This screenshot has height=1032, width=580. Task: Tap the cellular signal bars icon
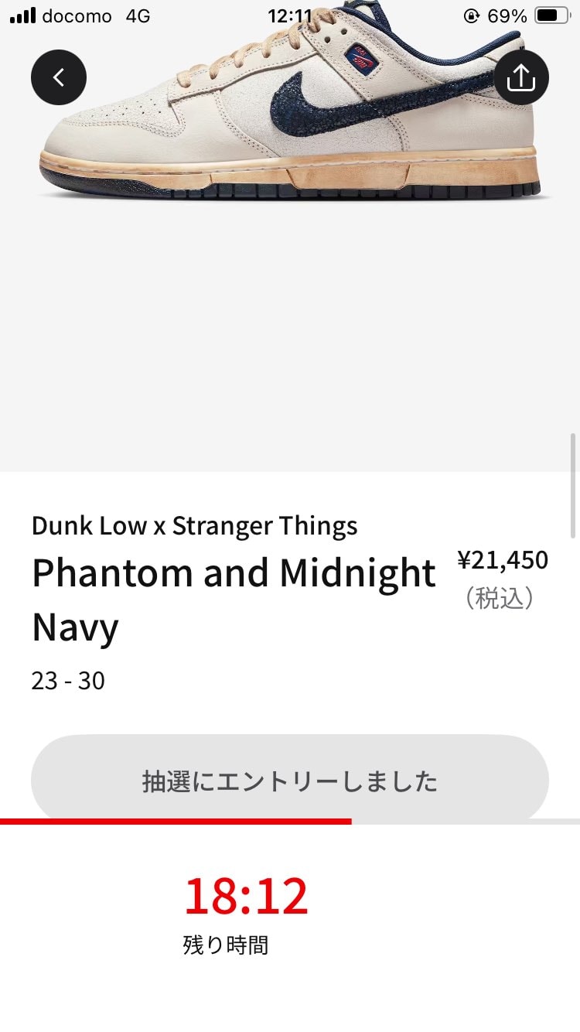(22, 15)
